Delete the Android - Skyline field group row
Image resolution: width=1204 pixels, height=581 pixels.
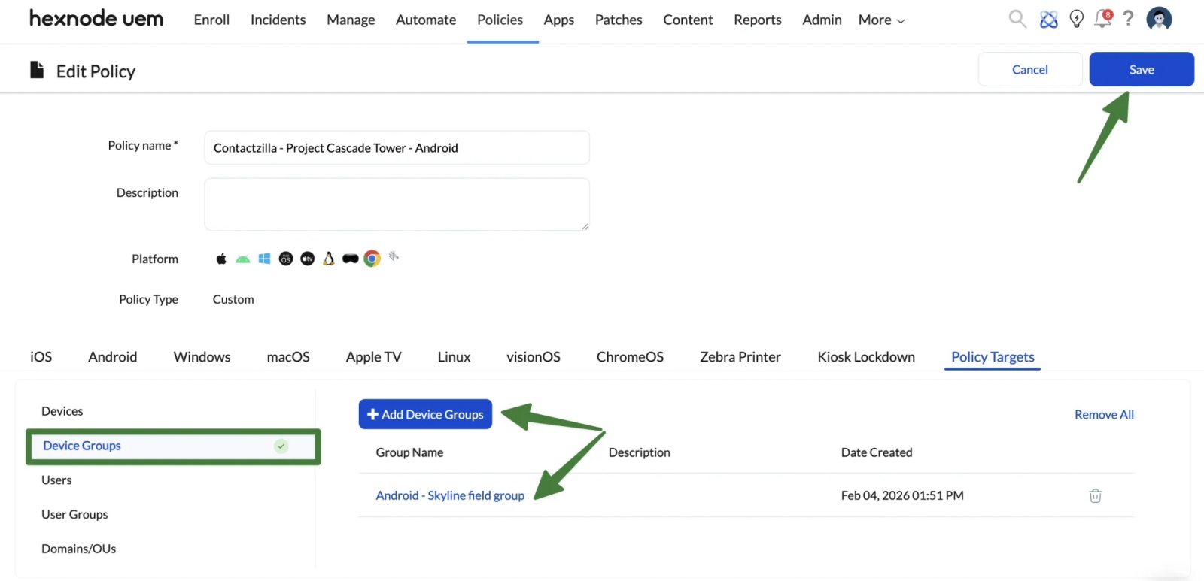(1095, 495)
